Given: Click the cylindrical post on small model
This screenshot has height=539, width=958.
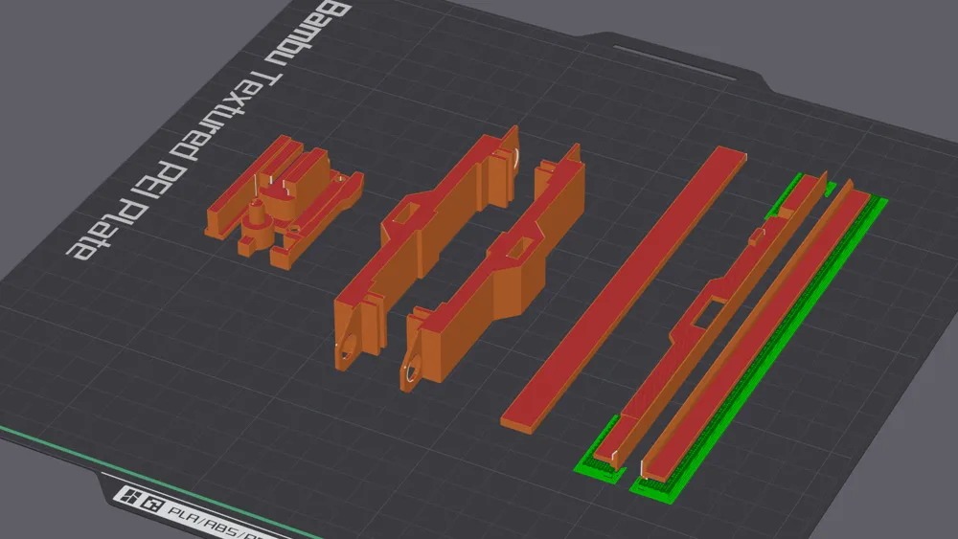Looking at the screenshot, I should 258,216.
